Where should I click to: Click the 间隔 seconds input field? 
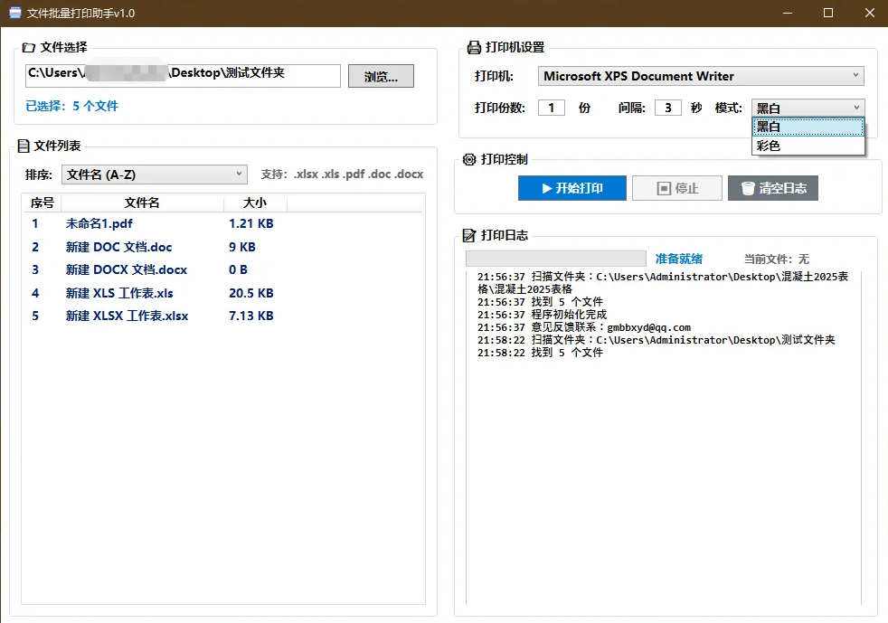[x=667, y=108]
